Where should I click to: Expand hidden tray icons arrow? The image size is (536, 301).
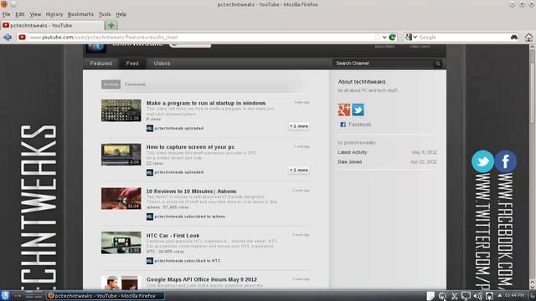click(499, 295)
